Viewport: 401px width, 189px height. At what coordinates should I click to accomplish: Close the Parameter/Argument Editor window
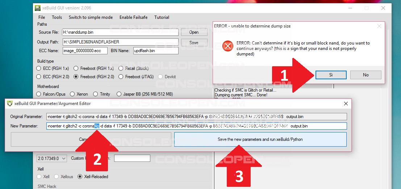click(346, 104)
